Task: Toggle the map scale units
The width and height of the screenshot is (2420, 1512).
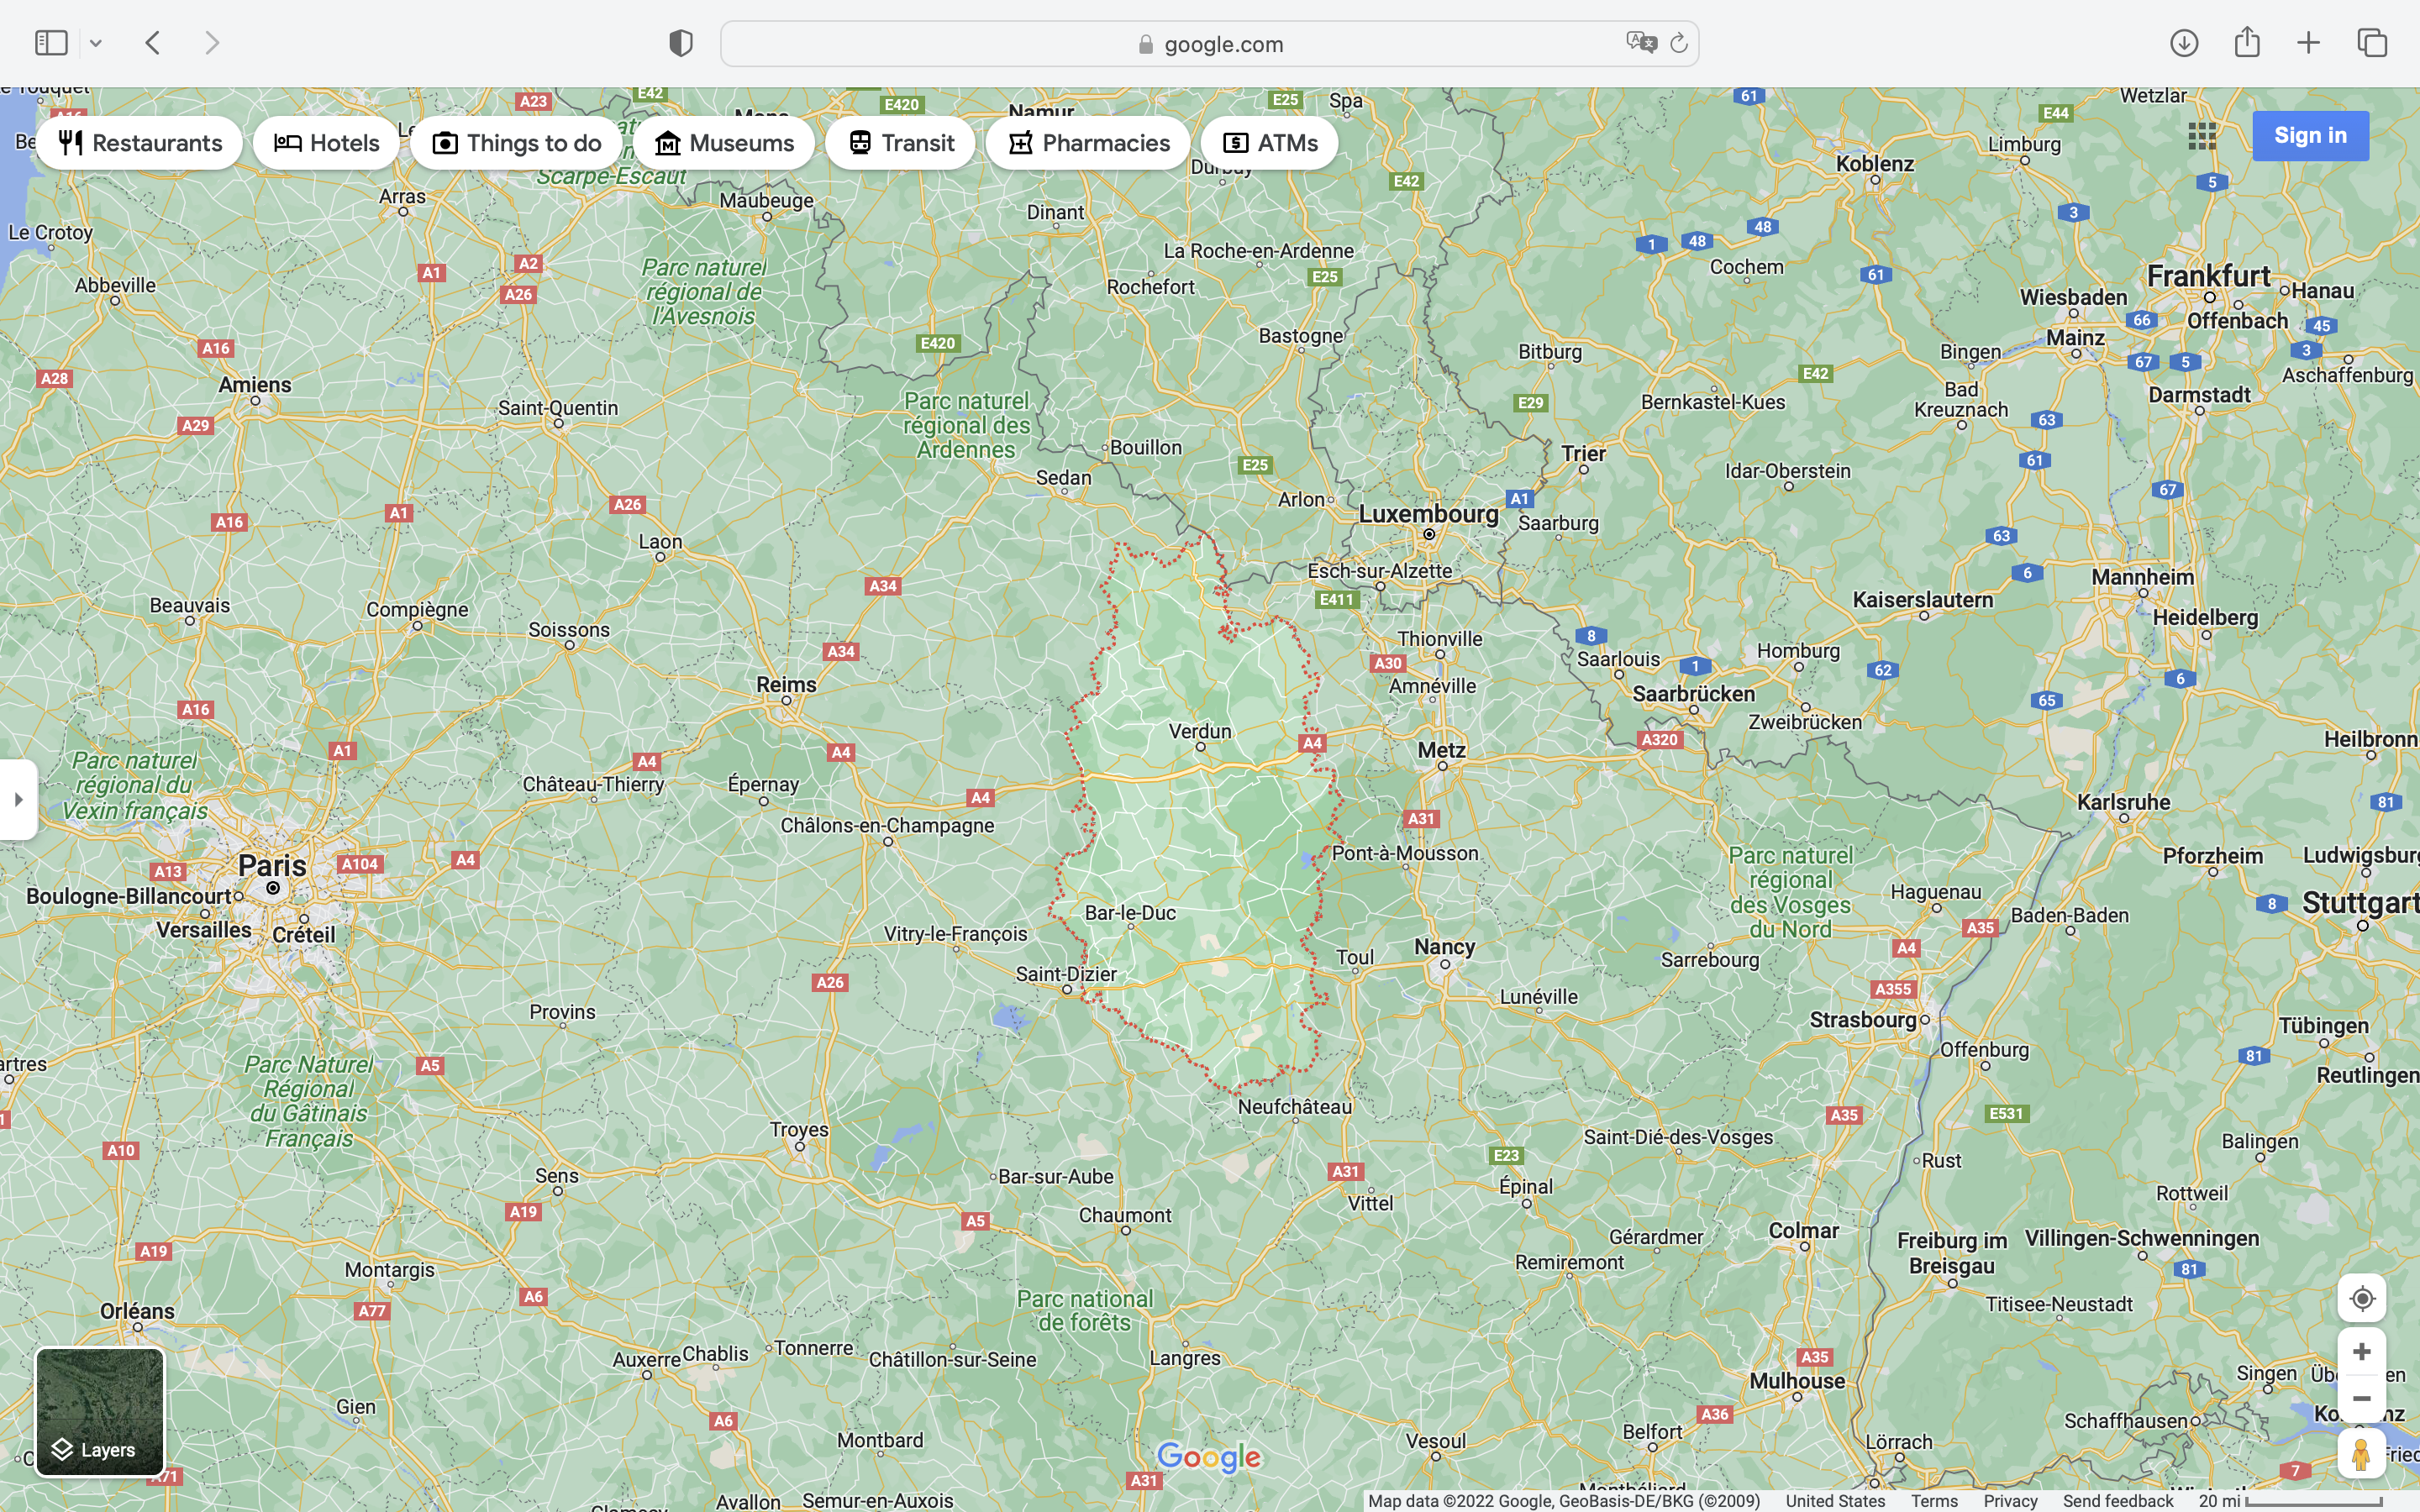Action: [2290, 1501]
